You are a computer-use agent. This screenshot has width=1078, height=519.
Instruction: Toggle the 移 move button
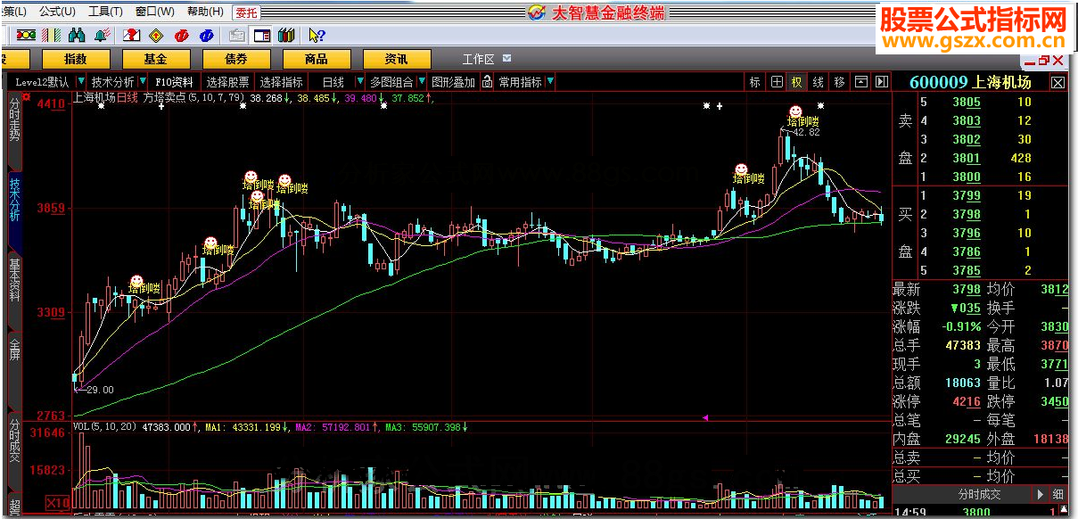[839, 82]
